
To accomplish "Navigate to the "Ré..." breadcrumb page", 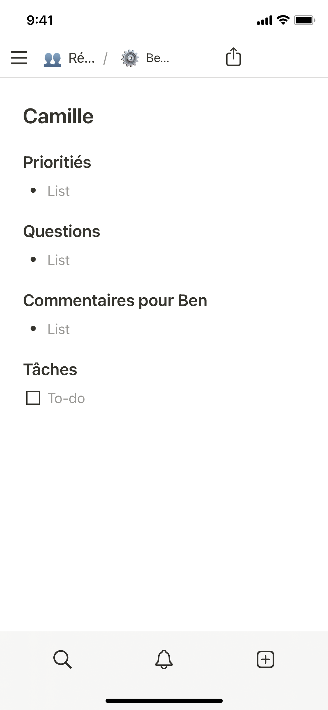I will click(82, 58).
